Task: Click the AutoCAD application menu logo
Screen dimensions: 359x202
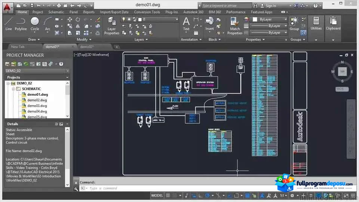Action: (x=7, y=7)
